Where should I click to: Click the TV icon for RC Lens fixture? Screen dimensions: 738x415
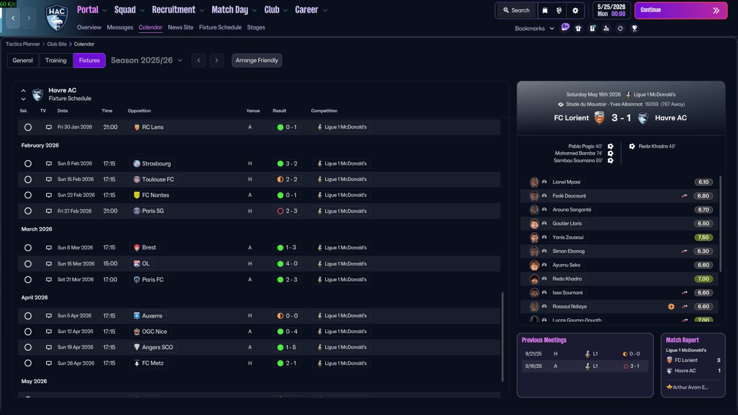tap(48, 127)
